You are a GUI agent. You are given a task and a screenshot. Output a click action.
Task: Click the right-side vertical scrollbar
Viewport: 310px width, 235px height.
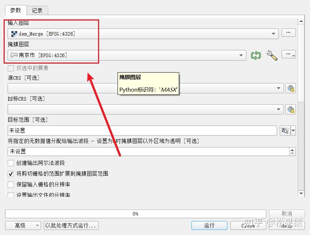[301, 108]
